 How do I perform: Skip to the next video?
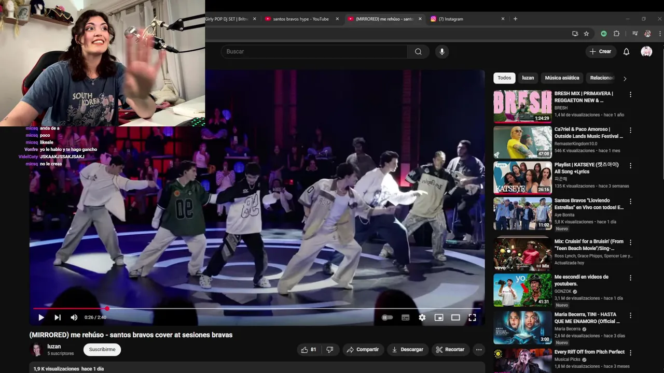point(58,318)
